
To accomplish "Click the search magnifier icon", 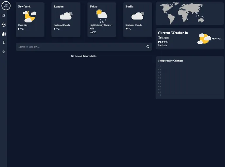I will pos(148,47).
